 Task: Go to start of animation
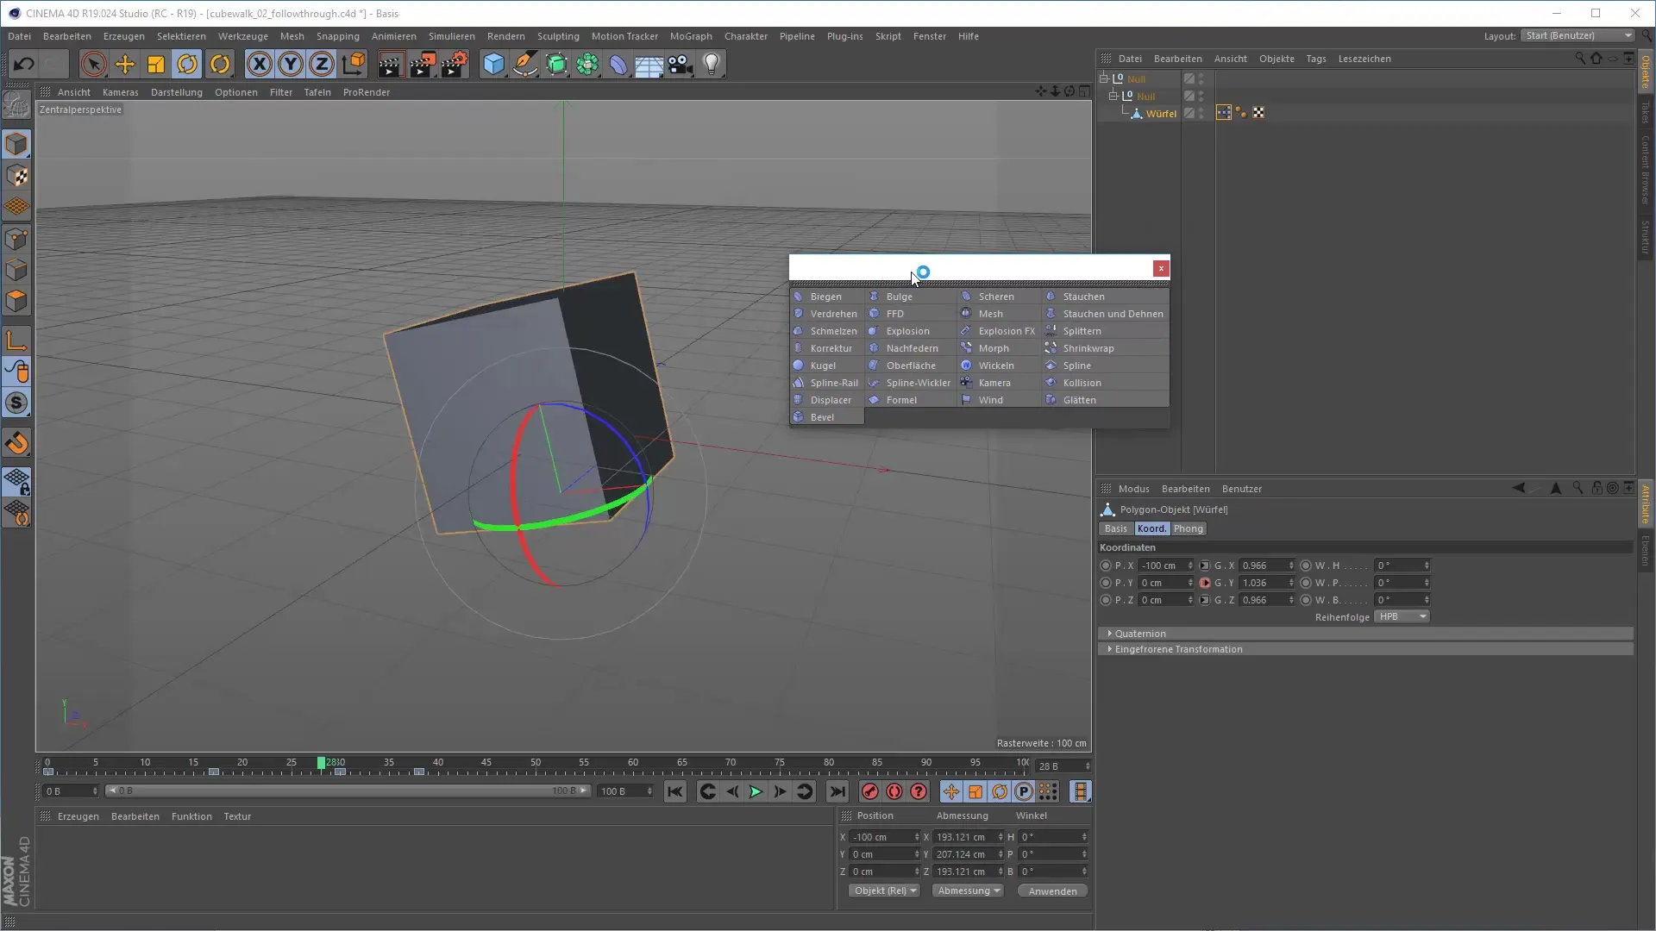click(674, 791)
